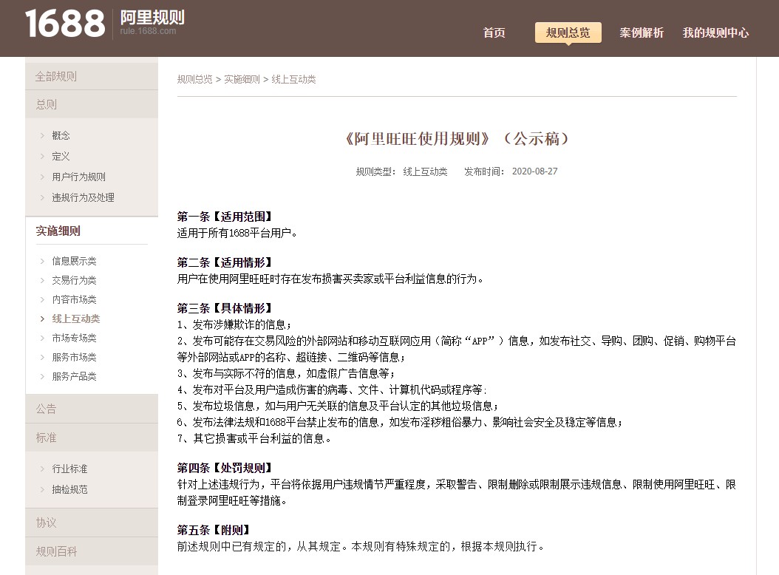Click the 《阿里旺旺使用规则》（公示稿） title
The height and width of the screenshot is (575, 779).
[457, 139]
